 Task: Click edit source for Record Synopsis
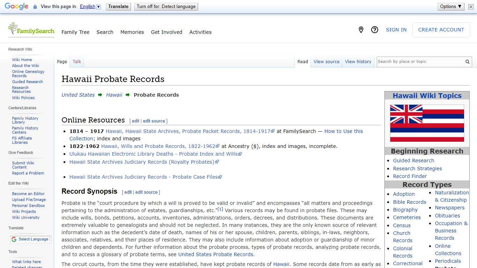point(146,192)
